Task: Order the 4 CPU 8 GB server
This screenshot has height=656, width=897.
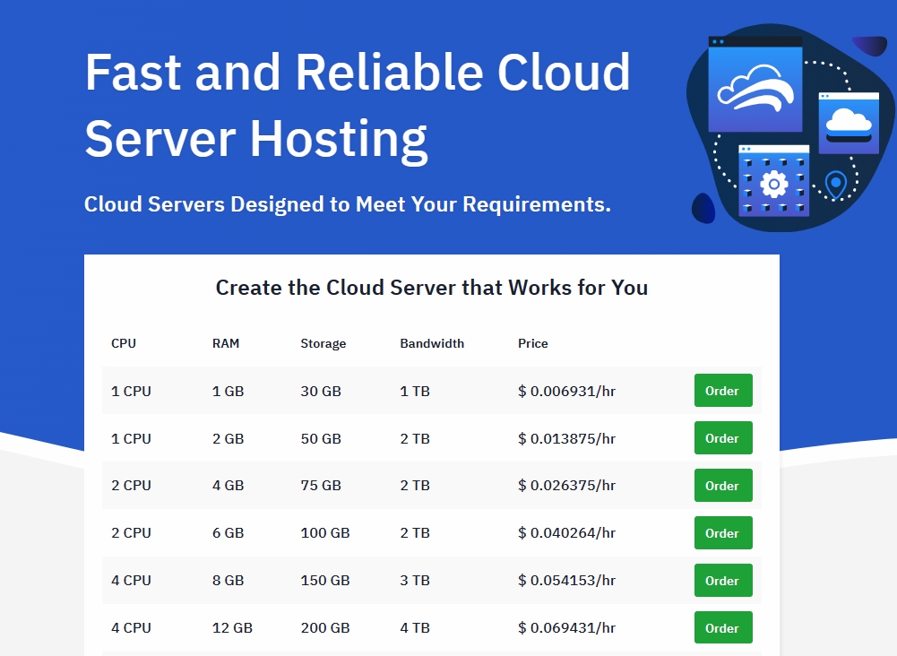Action: point(722,581)
